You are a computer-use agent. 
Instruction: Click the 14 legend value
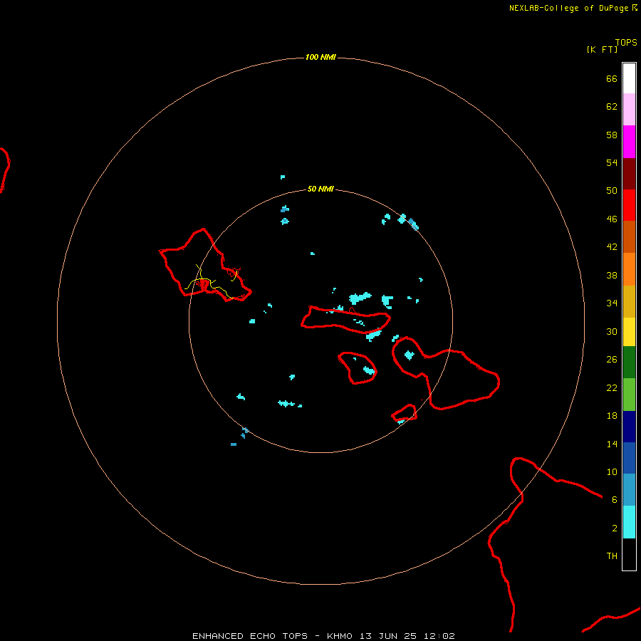click(612, 444)
